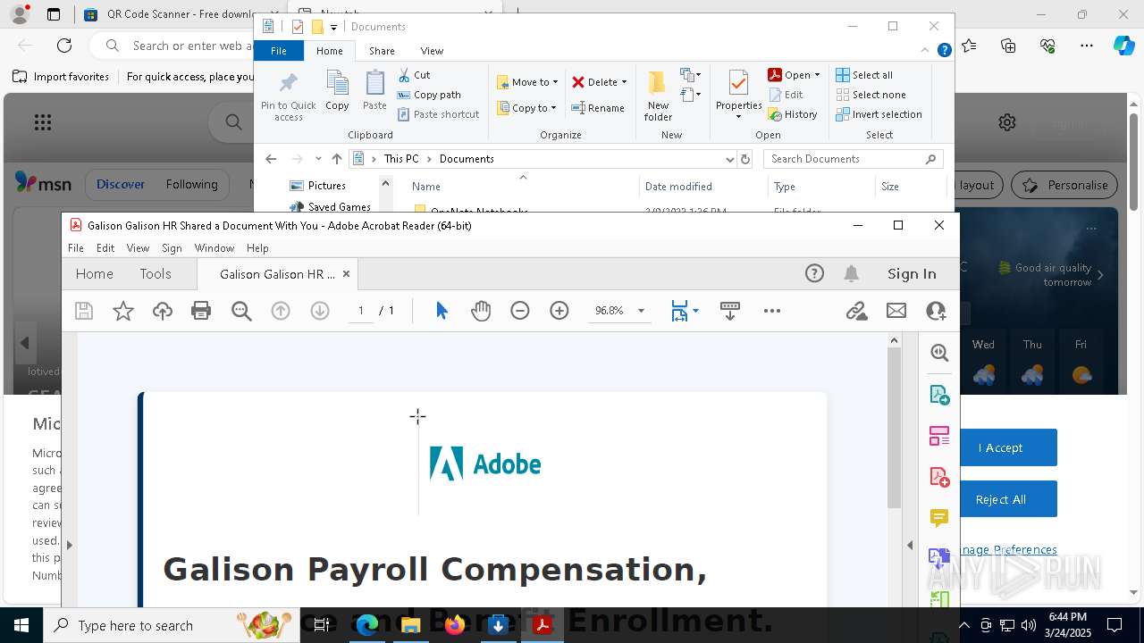Screen dimensions: 1144x643
Task: Activate the Hand pan tool
Action: [481, 311]
